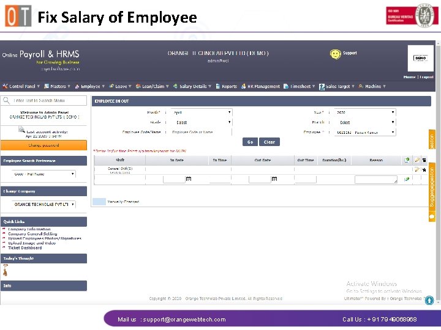
Task: Open the Month dropdown showing April
Action: [202, 112]
